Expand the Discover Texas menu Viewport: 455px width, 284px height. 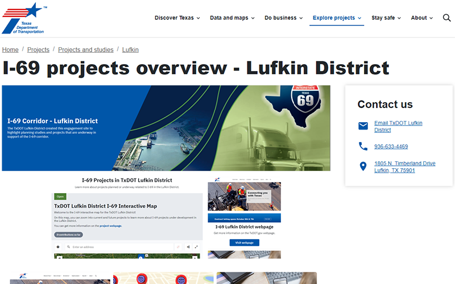click(x=177, y=18)
